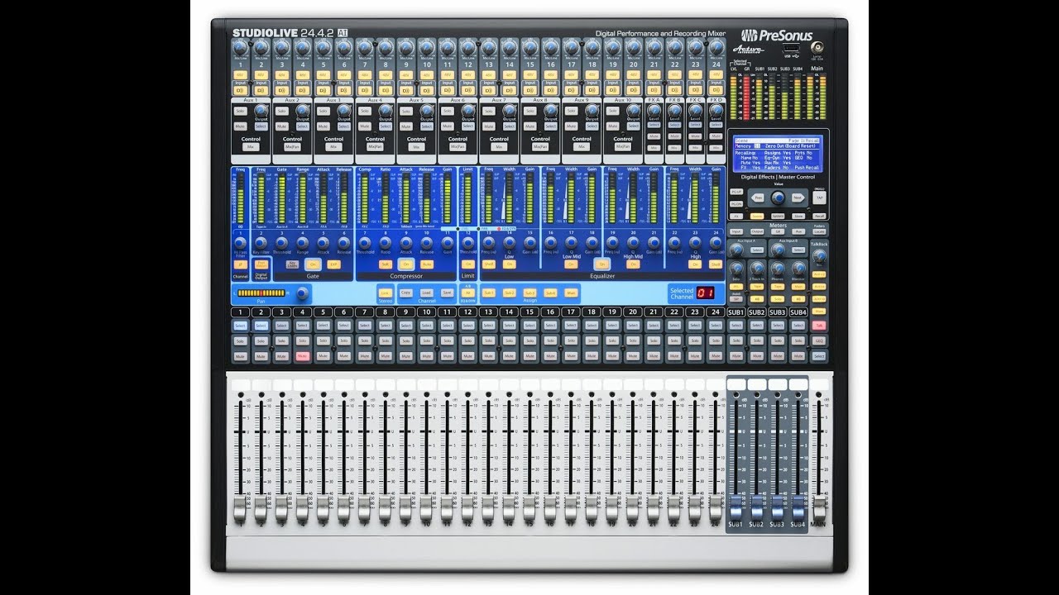Click the Pan knob in Fat Channel
1059x595 pixels.
[x=302, y=293]
